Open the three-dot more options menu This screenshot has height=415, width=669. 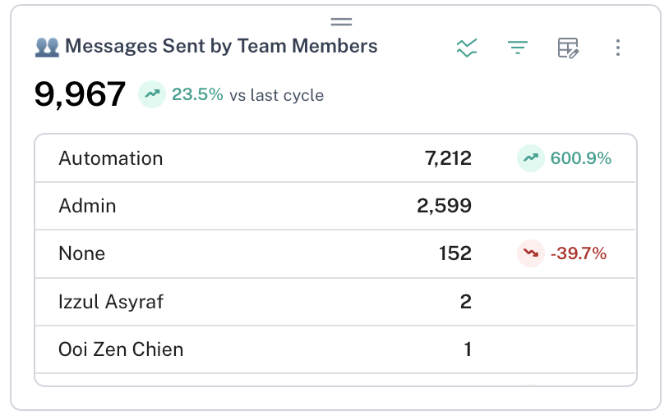click(618, 48)
